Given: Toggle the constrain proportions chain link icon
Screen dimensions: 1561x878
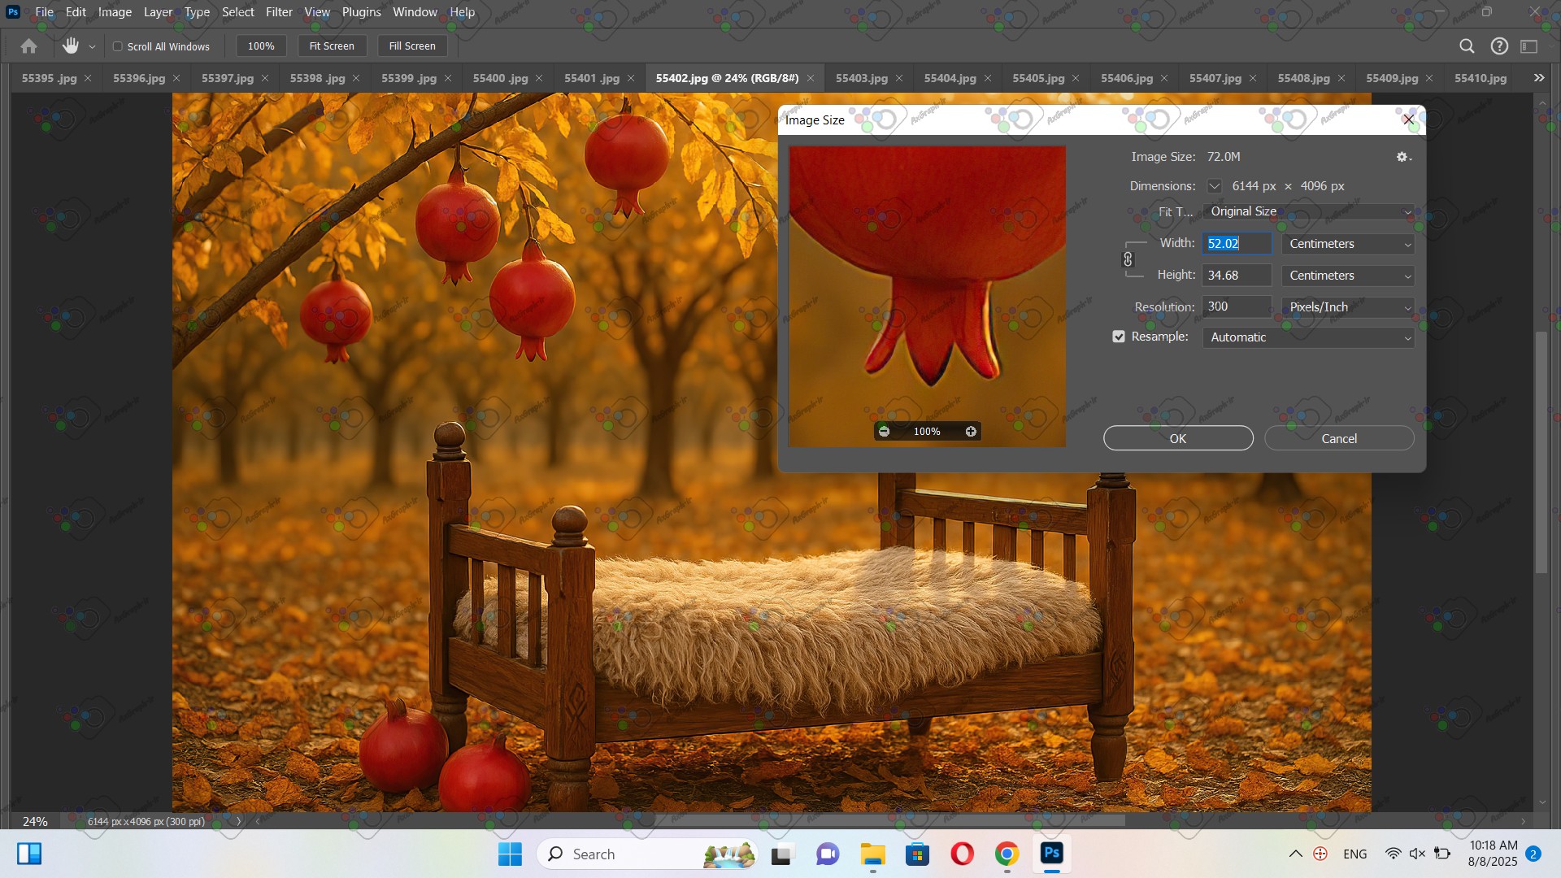Looking at the screenshot, I should [x=1128, y=259].
